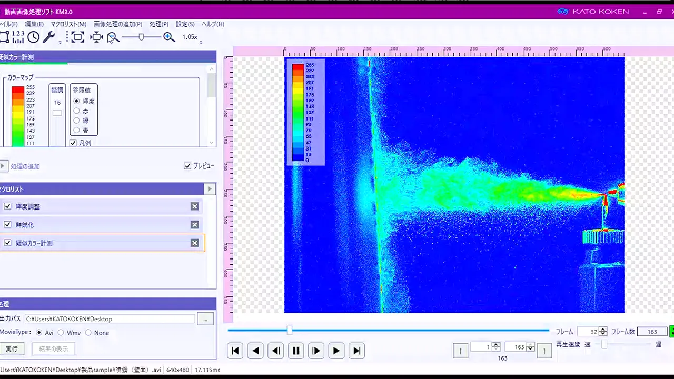Screen dimensions: 674x379
Task: Remove 輝度調整 from the macro list
Action: 194,206
